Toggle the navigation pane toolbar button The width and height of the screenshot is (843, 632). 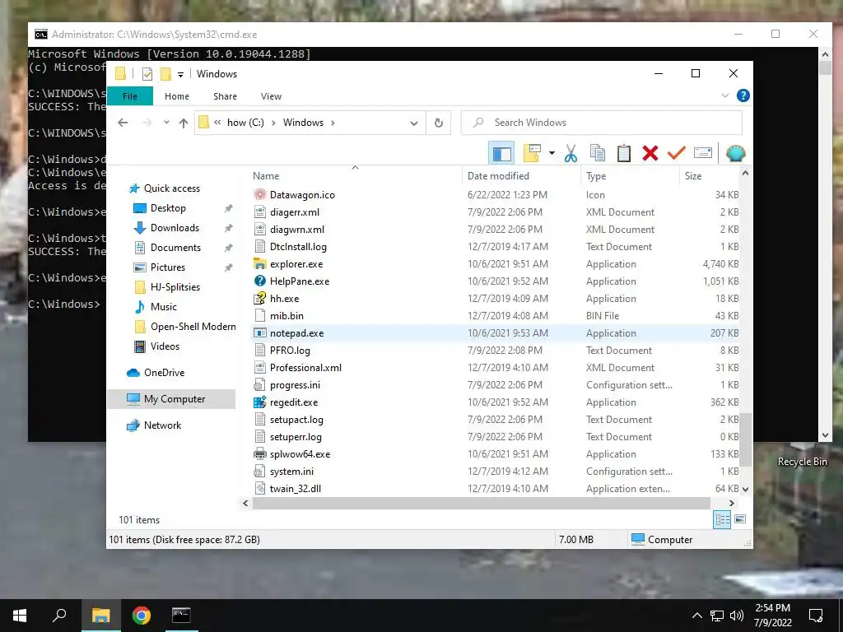click(501, 154)
